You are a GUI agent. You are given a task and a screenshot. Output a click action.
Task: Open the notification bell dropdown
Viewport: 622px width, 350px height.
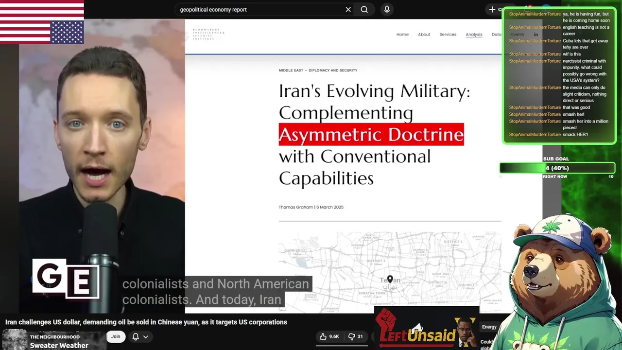coord(140,336)
